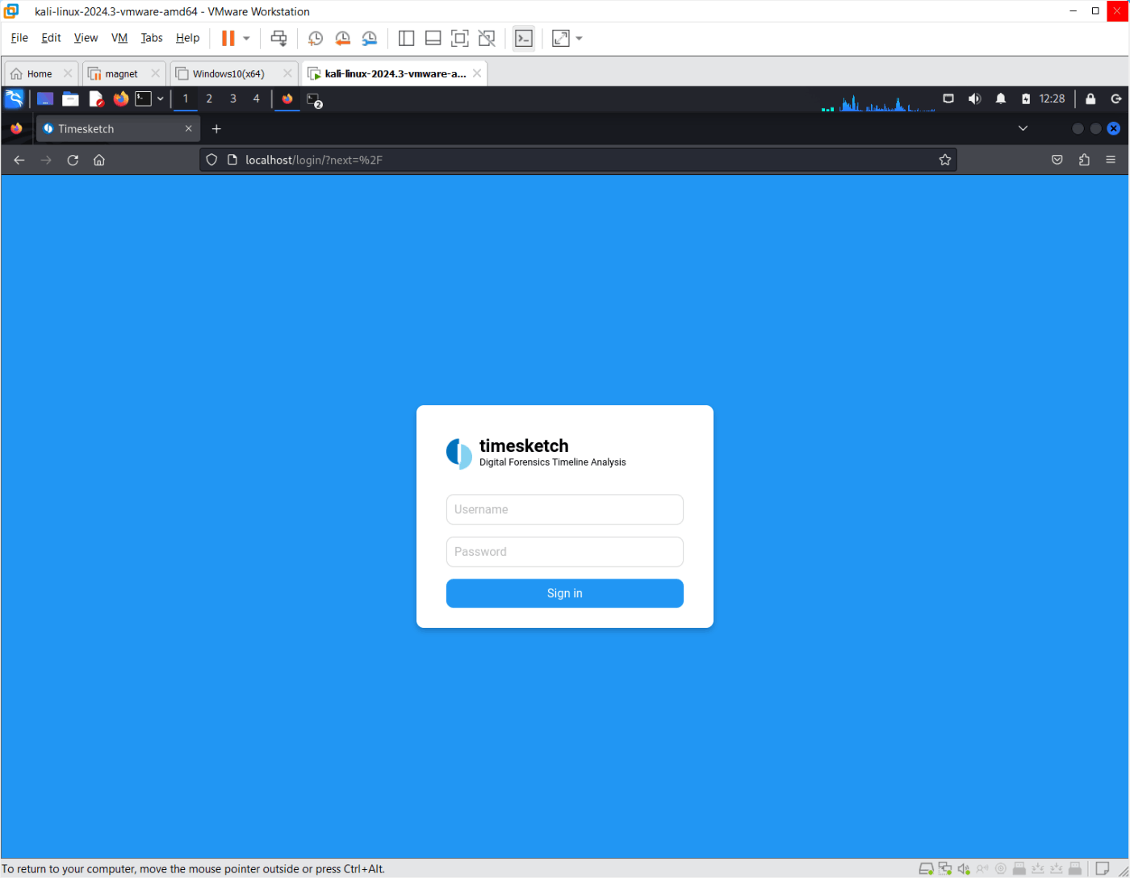Toggle the VMware library sidebar
This screenshot has width=1130, height=878.
pos(407,38)
